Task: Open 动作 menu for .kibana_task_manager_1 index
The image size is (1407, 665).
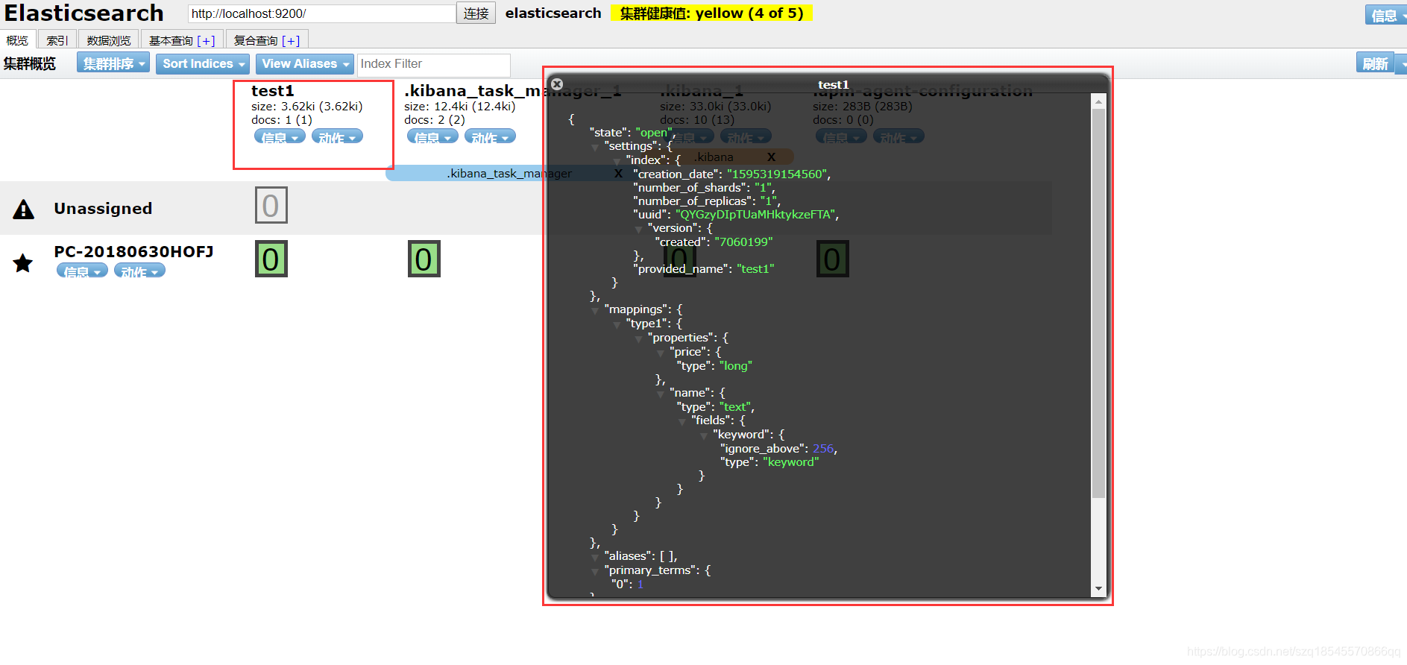Action: (x=490, y=137)
